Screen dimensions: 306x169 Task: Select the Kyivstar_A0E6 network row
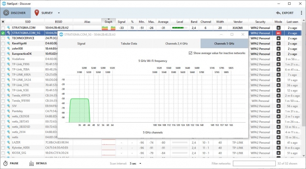point(151,148)
